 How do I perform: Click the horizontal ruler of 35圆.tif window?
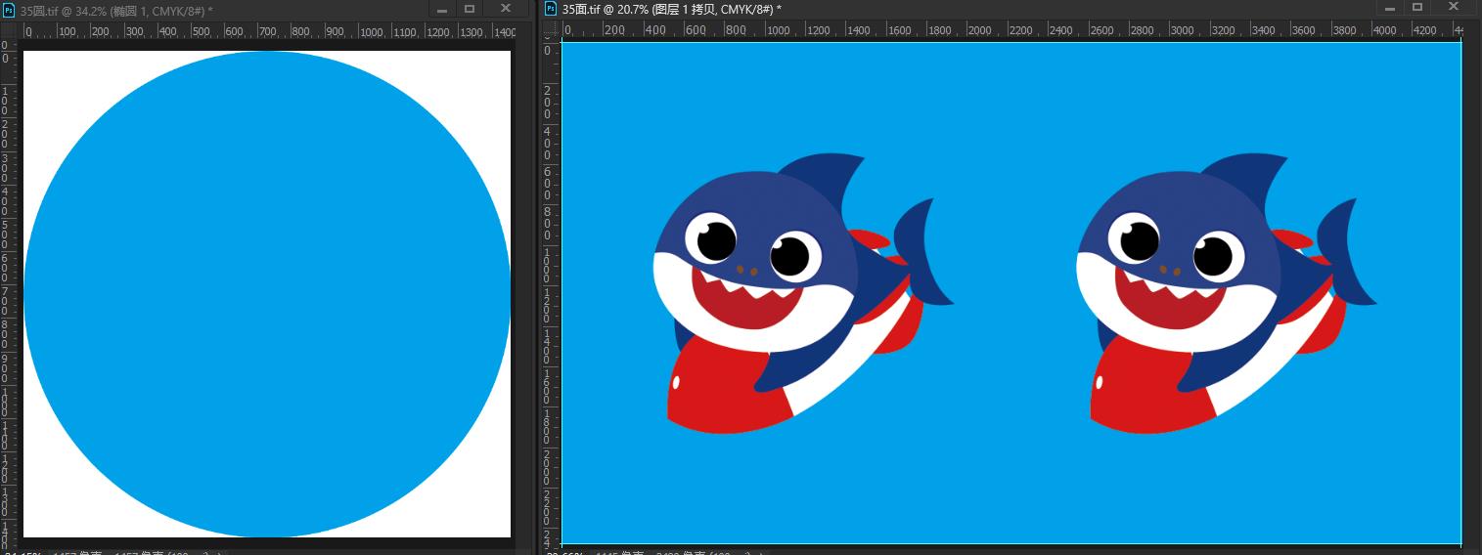pos(267,31)
